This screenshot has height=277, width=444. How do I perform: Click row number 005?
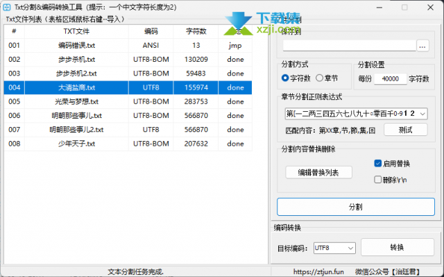pos(14,101)
